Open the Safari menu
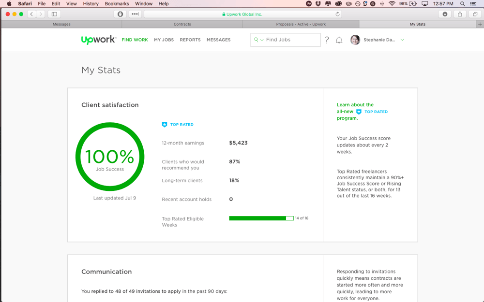Viewport: 484px width, 302px height. pos(25,4)
